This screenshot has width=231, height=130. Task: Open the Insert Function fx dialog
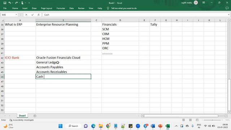point(39,15)
